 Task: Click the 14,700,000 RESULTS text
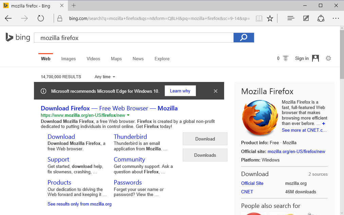(61, 77)
